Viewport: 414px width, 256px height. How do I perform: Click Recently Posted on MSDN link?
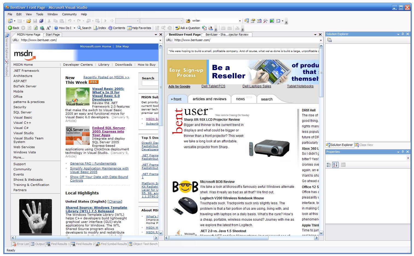106,77
